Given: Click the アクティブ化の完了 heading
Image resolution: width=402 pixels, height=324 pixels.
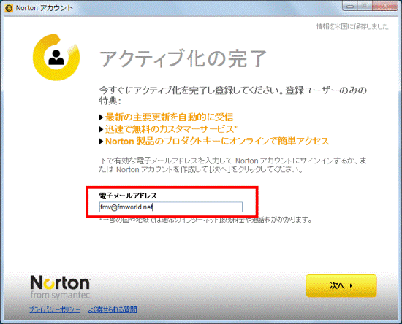Looking at the screenshot, I should pos(183,58).
